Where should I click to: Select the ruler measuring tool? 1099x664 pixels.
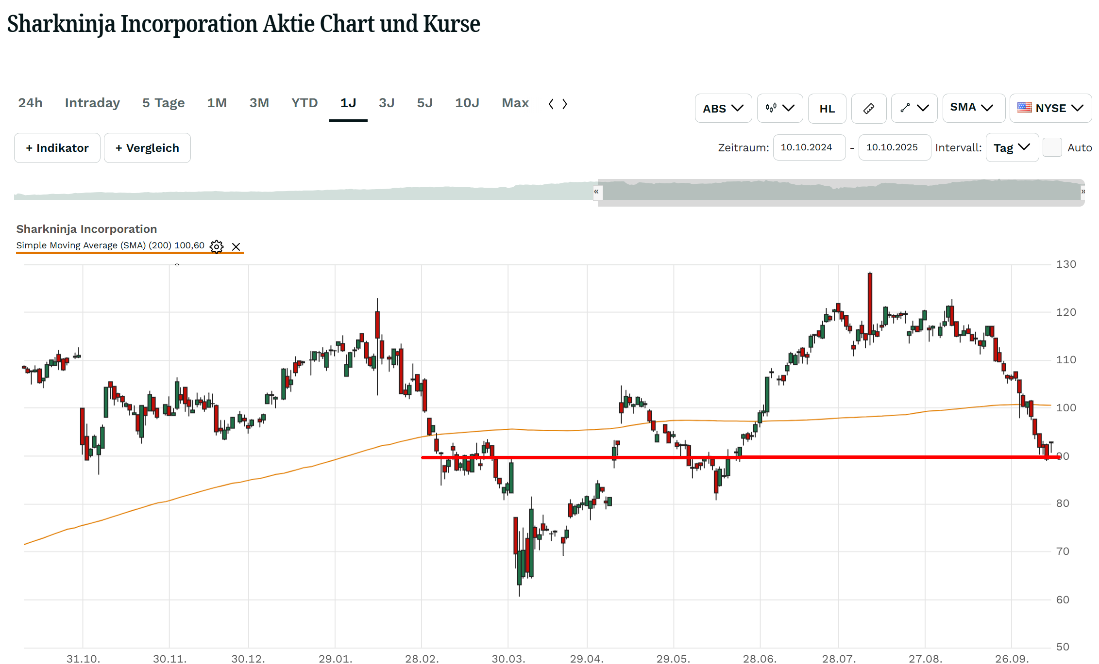click(868, 108)
